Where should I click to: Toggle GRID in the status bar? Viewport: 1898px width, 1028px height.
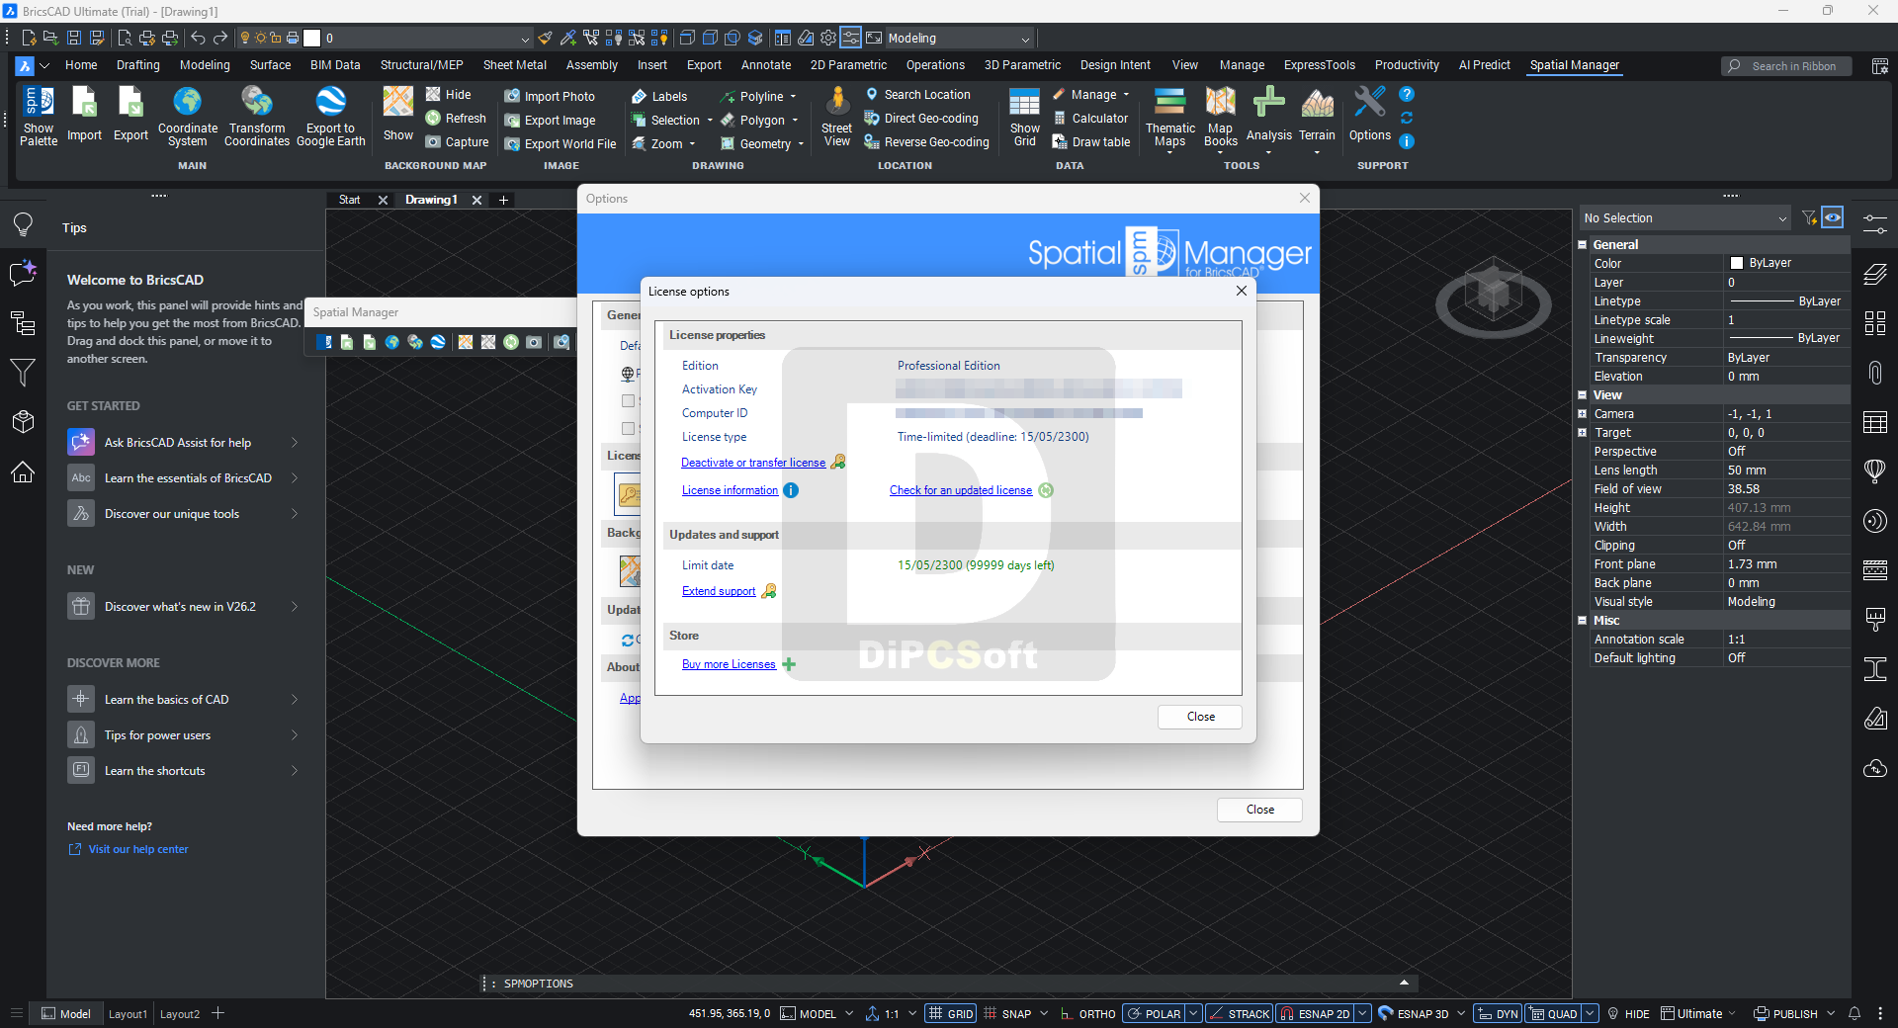point(951,1013)
